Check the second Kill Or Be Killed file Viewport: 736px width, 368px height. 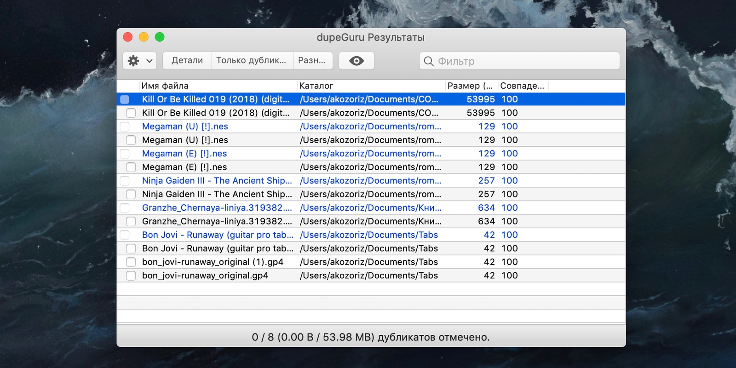coord(131,113)
